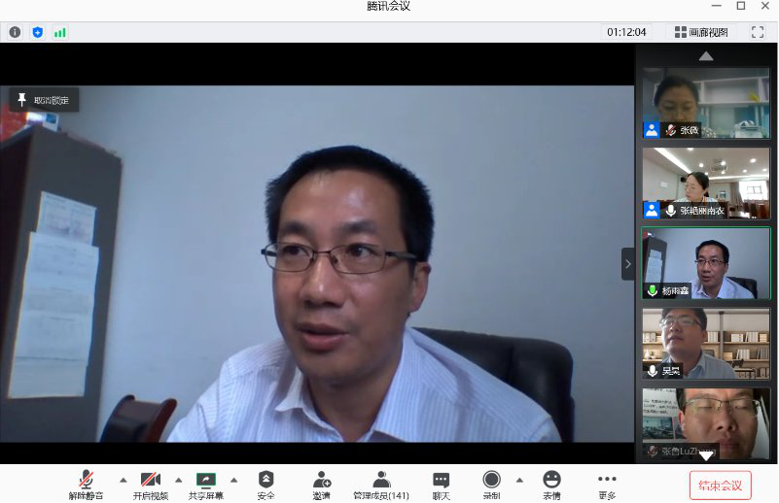Show meeting info icon at top left
This screenshot has height=503, width=779.
[x=15, y=32]
